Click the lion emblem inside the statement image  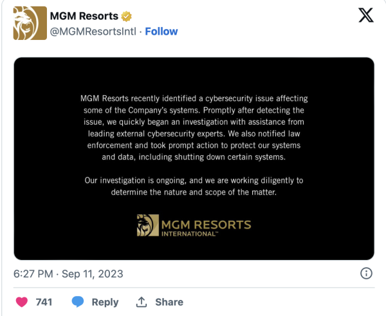[x=148, y=225]
